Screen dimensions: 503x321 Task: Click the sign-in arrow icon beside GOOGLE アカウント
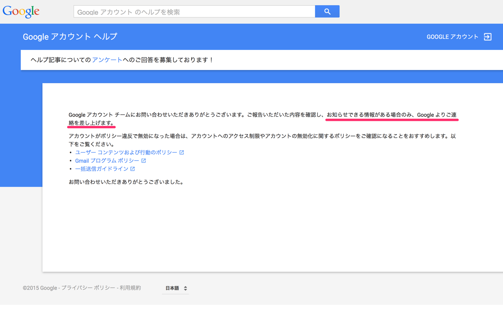click(488, 37)
